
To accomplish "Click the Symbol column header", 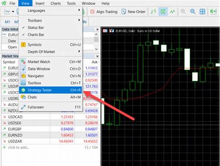I will (x=9, y=62).
